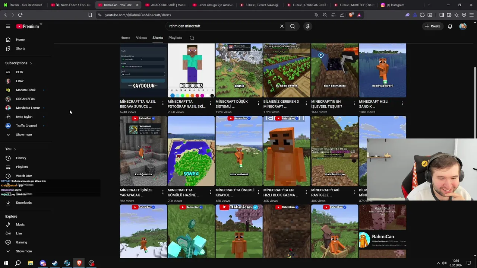The height and width of the screenshot is (268, 477).
Task: Open options for MİNECRAFT'TA NASIL BEDAVA SUNUCU short
Action: [163, 103]
